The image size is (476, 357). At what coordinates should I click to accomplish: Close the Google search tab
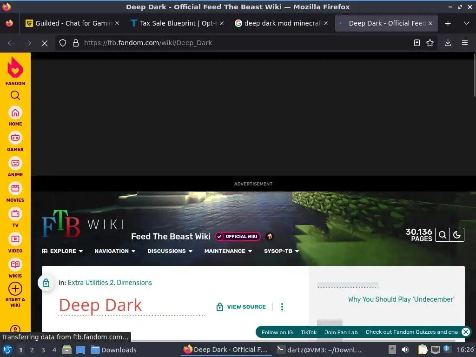(326, 23)
